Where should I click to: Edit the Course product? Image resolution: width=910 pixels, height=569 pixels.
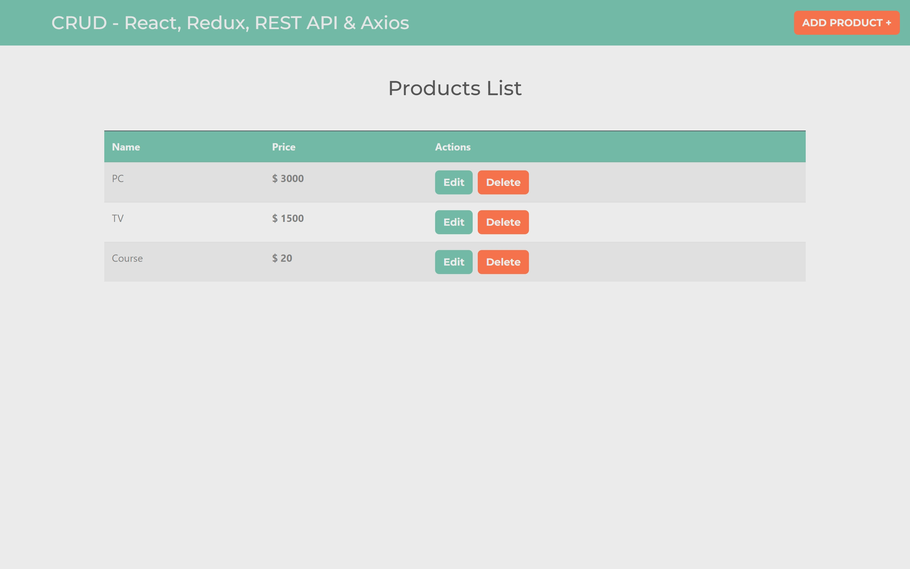(453, 262)
